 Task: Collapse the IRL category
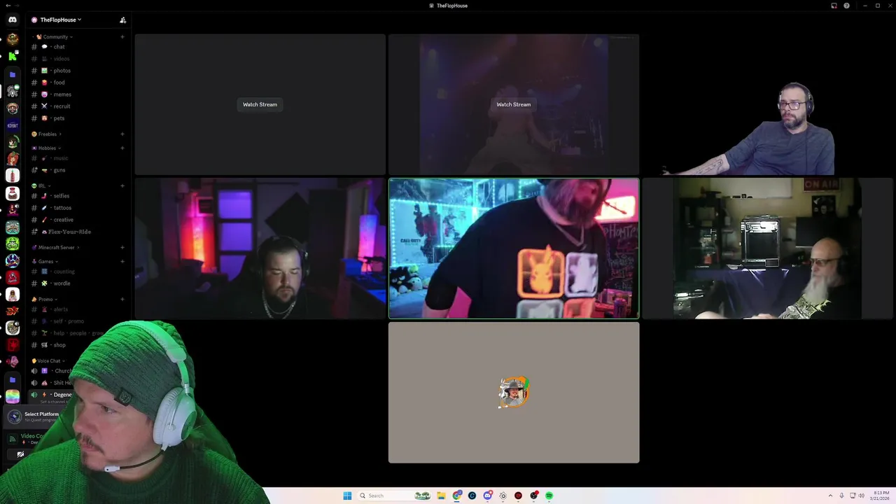[41, 185]
